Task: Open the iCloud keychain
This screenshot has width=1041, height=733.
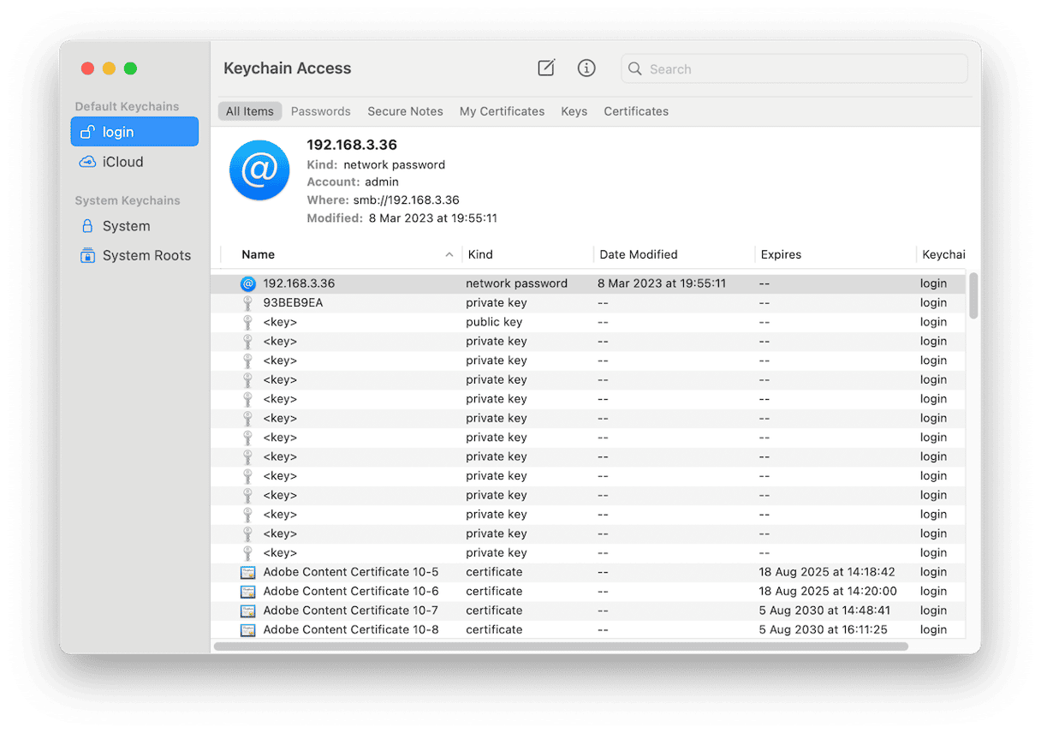Action: (x=122, y=162)
